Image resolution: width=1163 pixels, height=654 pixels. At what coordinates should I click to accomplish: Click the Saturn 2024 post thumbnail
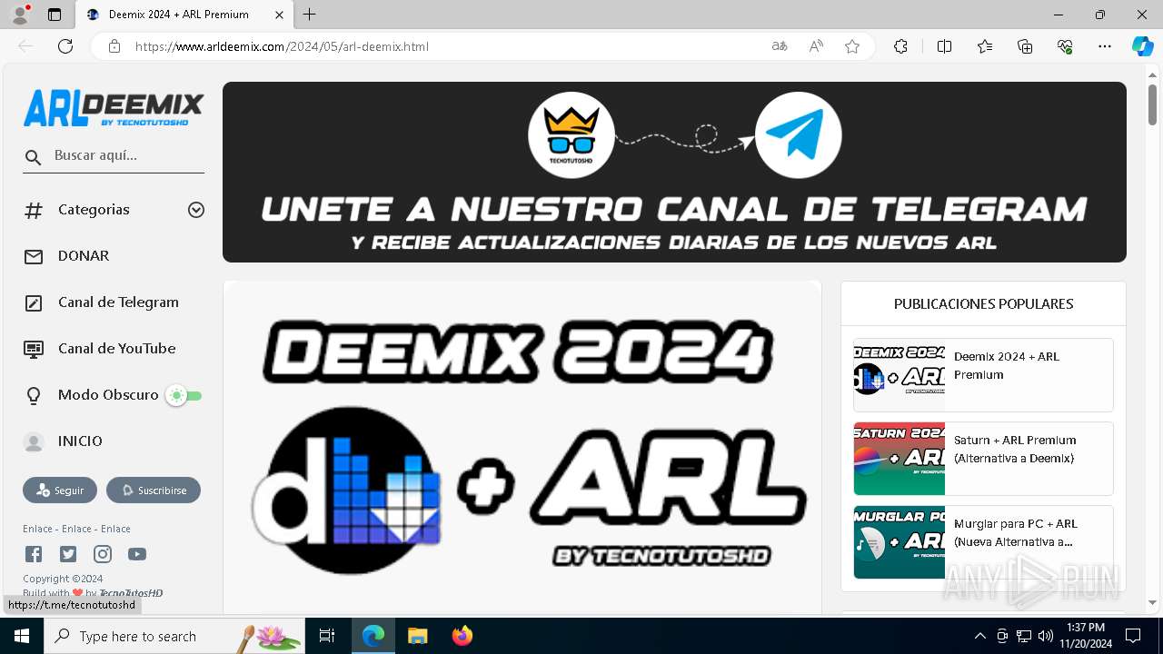coord(900,459)
